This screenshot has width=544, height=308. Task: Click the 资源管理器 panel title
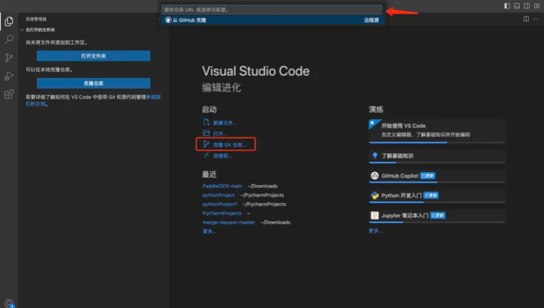36,19
